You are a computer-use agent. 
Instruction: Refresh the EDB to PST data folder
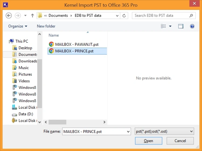(124, 16)
